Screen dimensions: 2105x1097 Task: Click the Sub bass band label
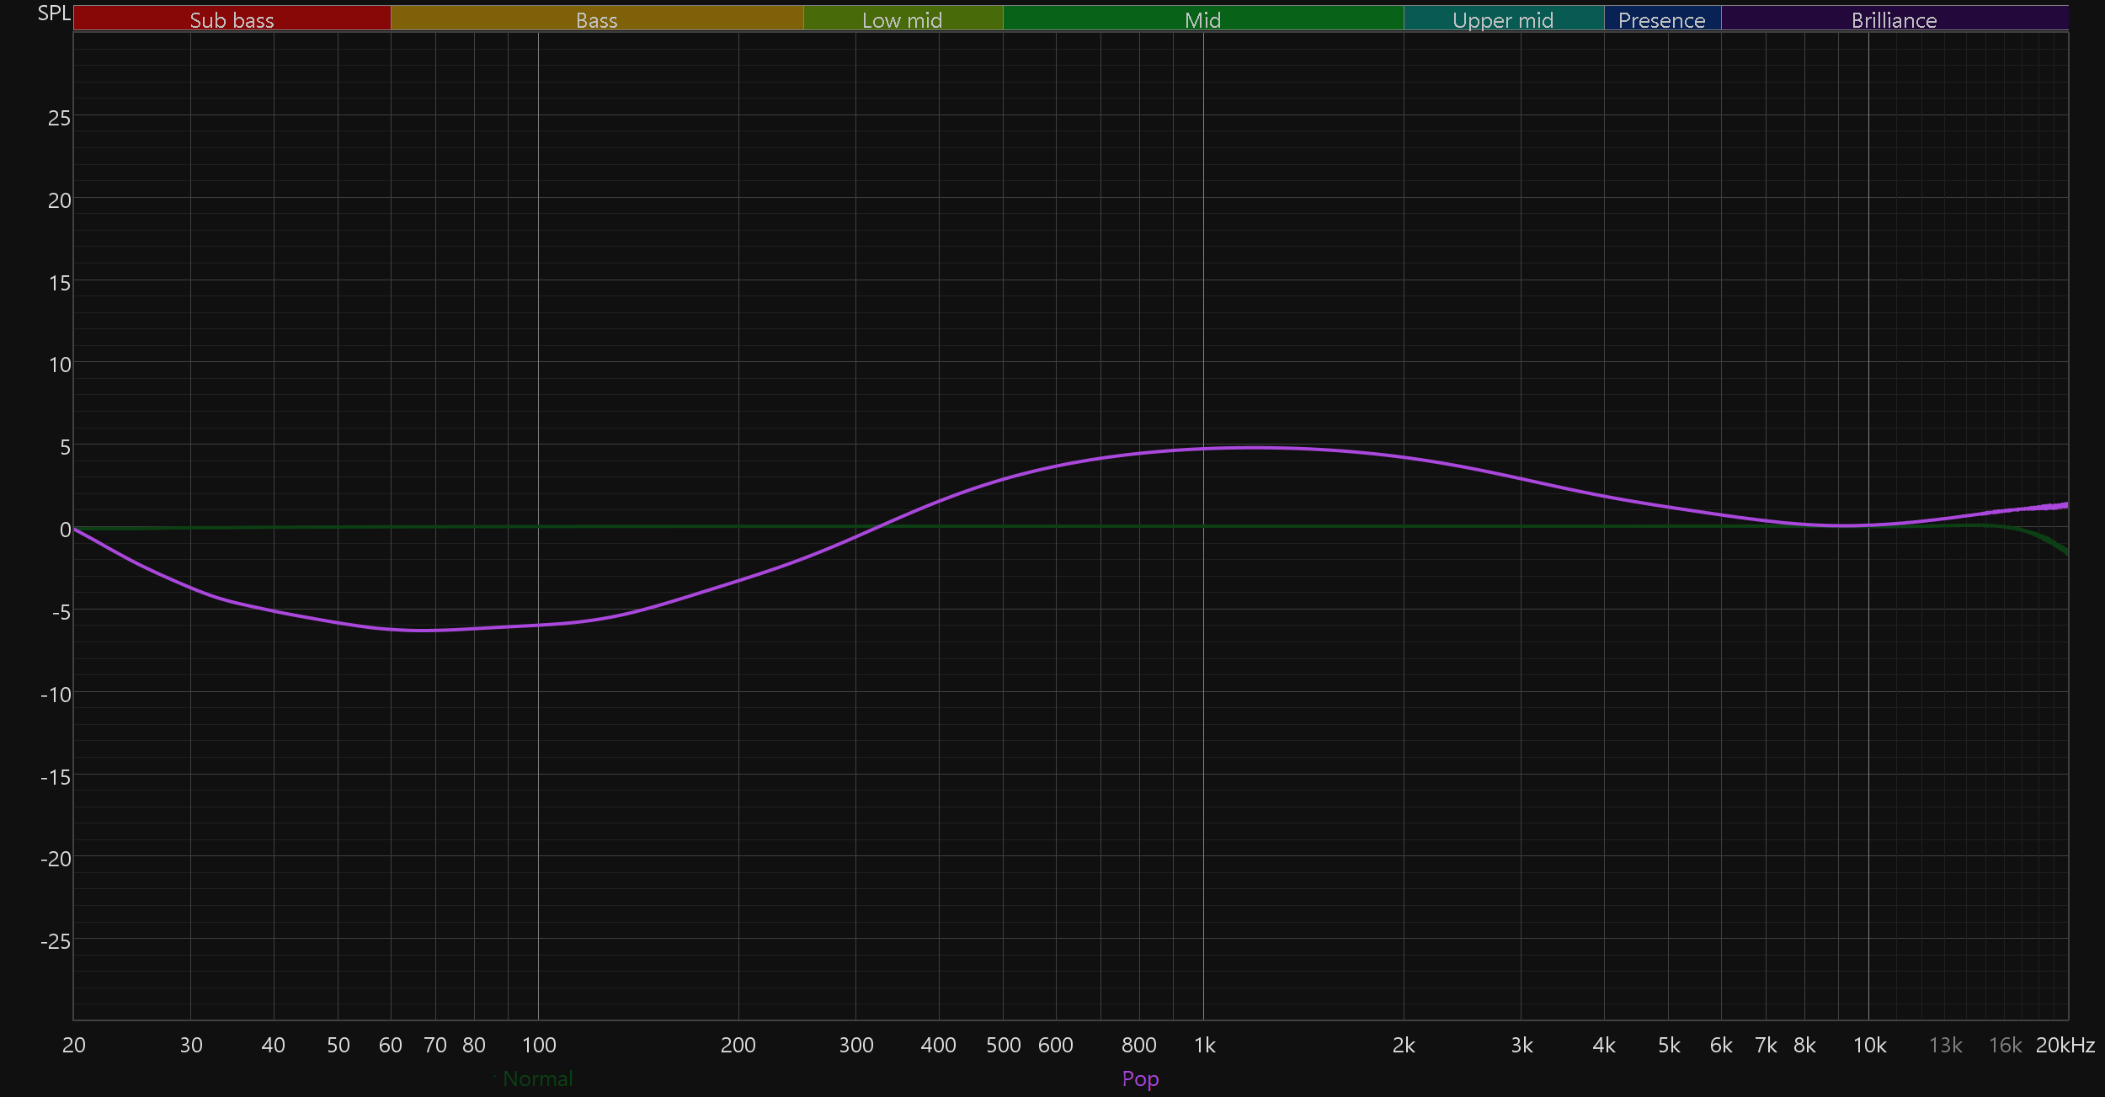[232, 19]
